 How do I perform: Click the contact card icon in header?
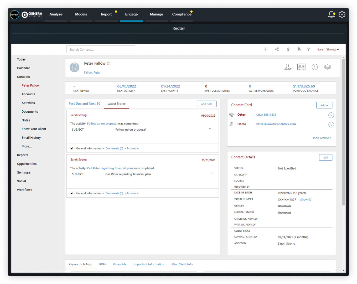tap(301, 67)
